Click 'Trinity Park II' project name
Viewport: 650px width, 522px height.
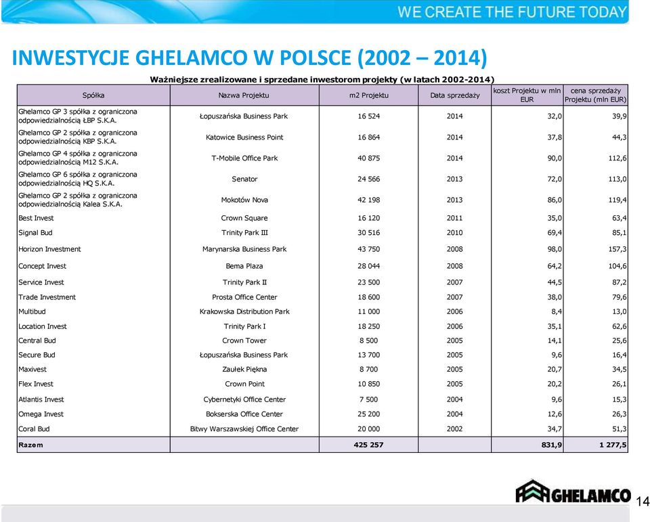(244, 282)
